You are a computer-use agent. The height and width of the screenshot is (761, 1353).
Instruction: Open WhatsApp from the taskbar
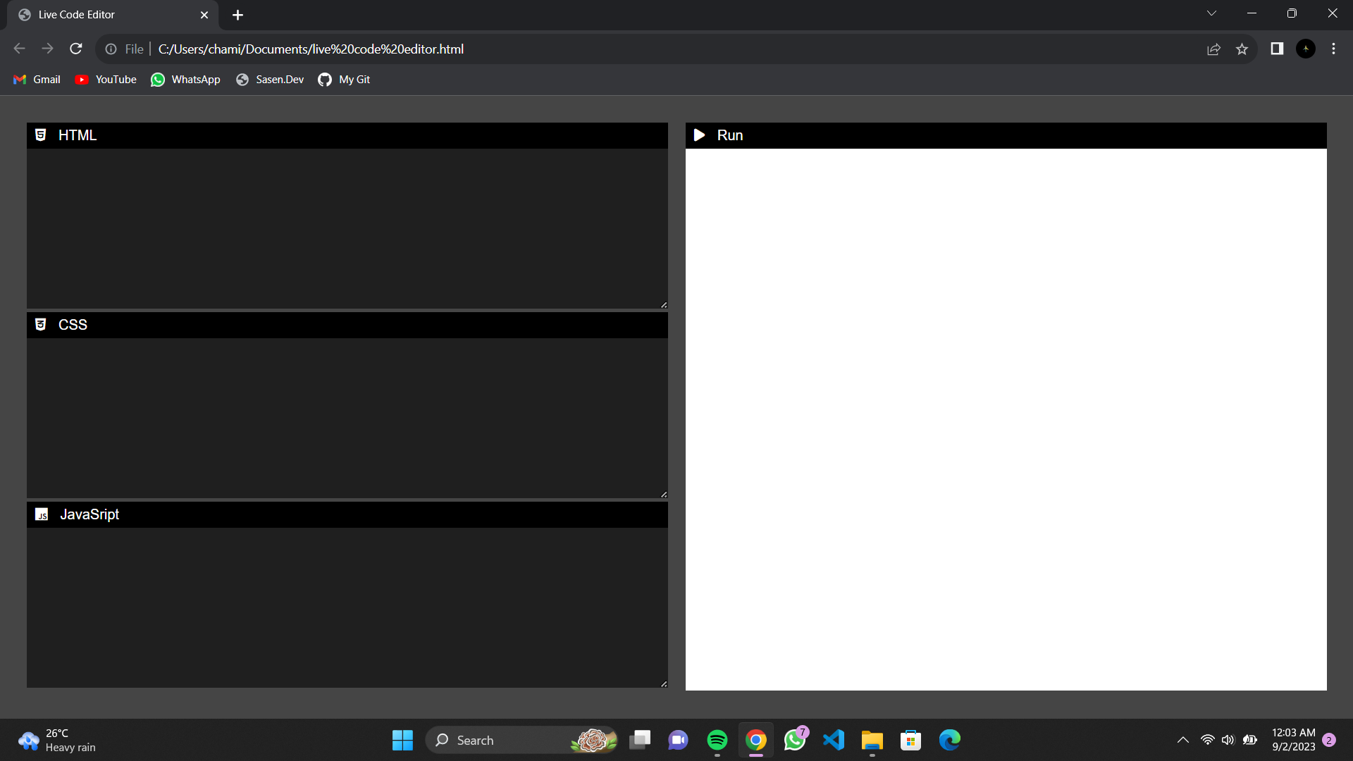coord(795,740)
